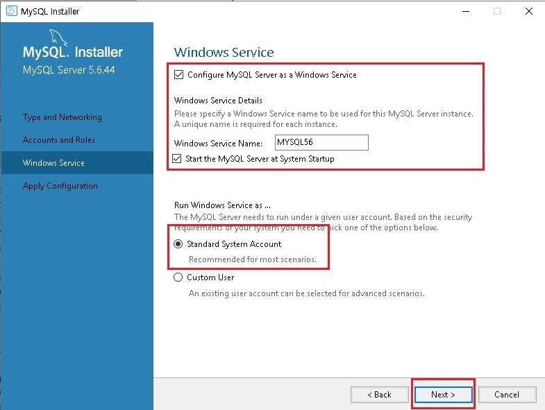Uncheck Configure MySQL Server as Windows Service
Screen dimensions: 545x410
click(x=178, y=75)
